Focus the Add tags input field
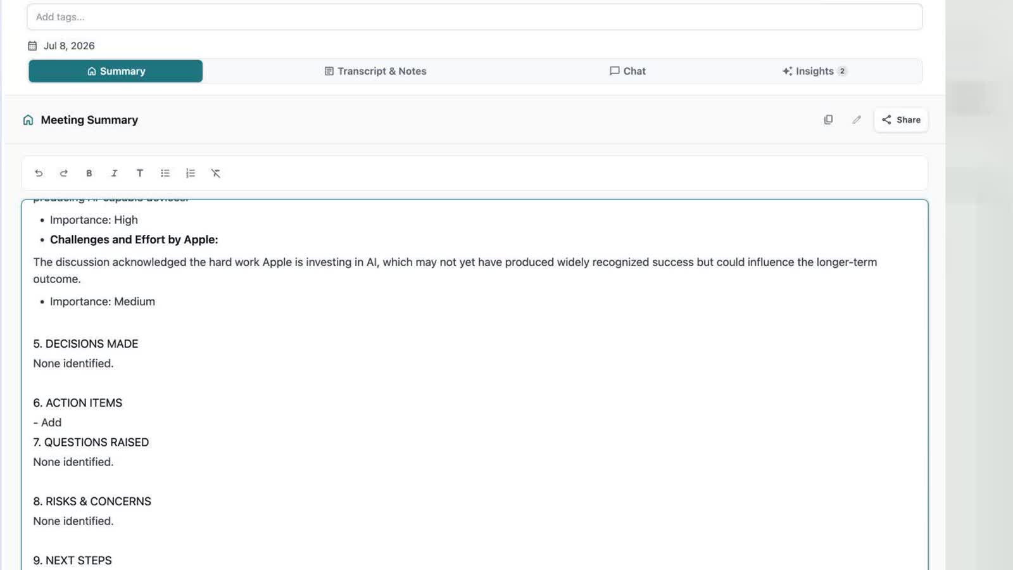 coord(474,17)
